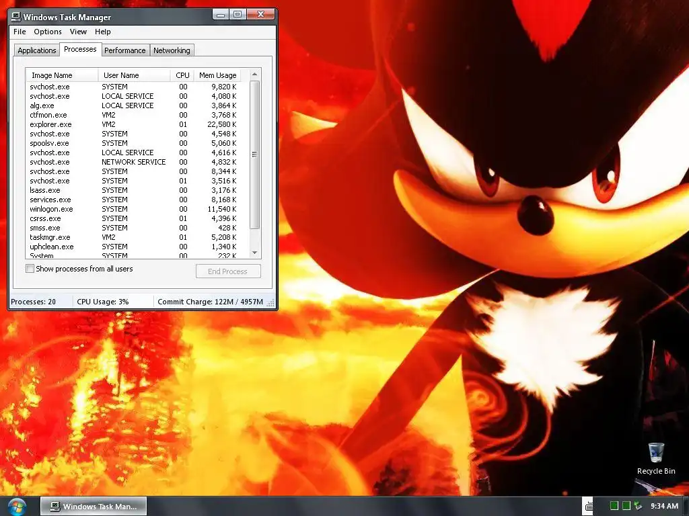Click the 22,580 K memory usage value

[x=222, y=124]
